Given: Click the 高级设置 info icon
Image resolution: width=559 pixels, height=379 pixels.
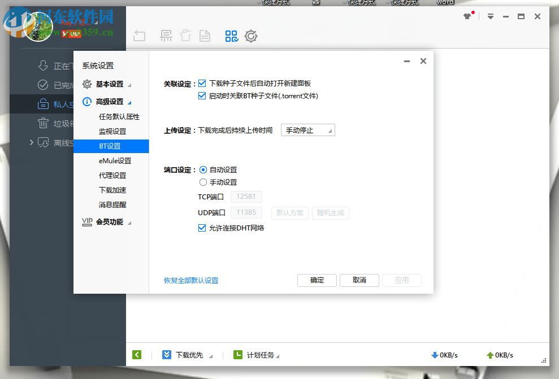Looking at the screenshot, I should tap(86, 102).
